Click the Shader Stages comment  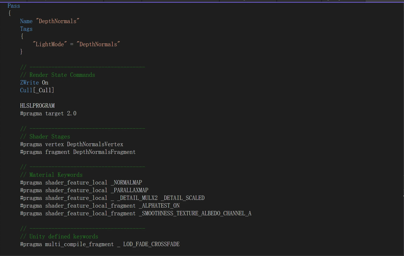[49, 136]
